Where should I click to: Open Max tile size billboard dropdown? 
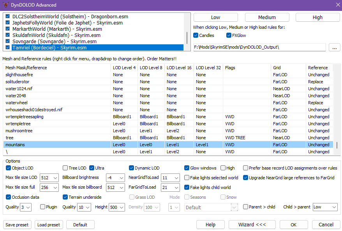(115, 187)
